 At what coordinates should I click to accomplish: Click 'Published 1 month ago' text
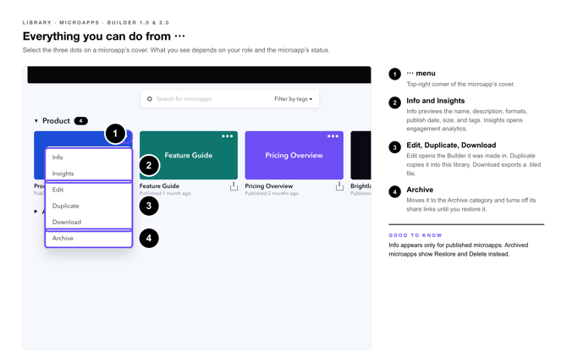[165, 194]
